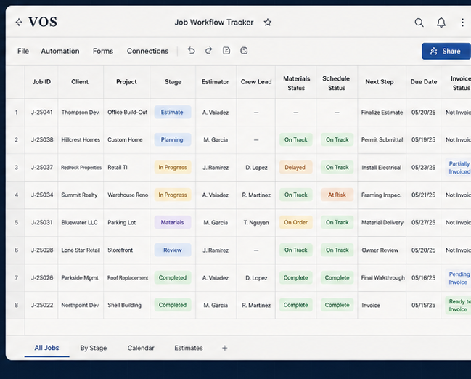Click the Due Date column header
The image size is (471, 379).
(424, 82)
